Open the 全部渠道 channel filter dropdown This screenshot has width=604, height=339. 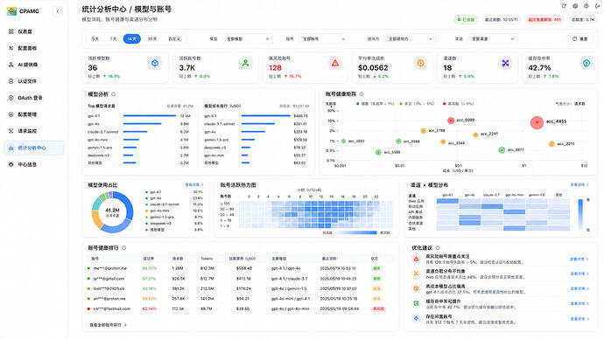tap(492, 38)
